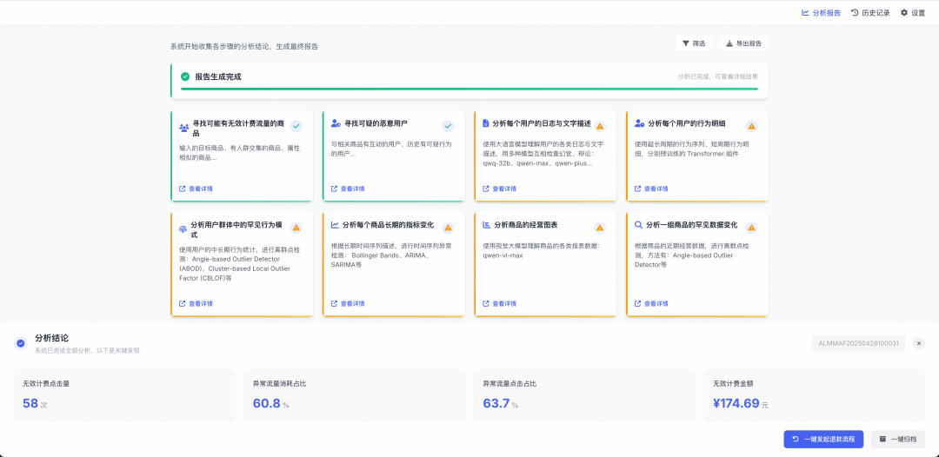Click the 导出报告 export button

tap(743, 43)
